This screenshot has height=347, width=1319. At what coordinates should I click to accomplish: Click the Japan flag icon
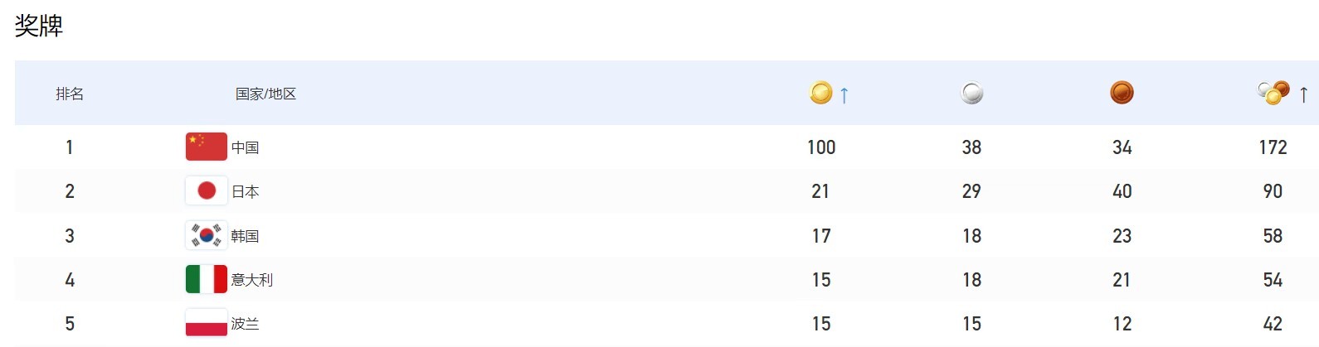pos(206,191)
